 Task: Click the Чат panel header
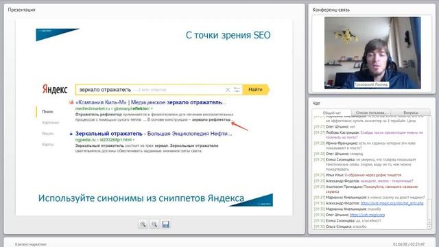[316, 104]
